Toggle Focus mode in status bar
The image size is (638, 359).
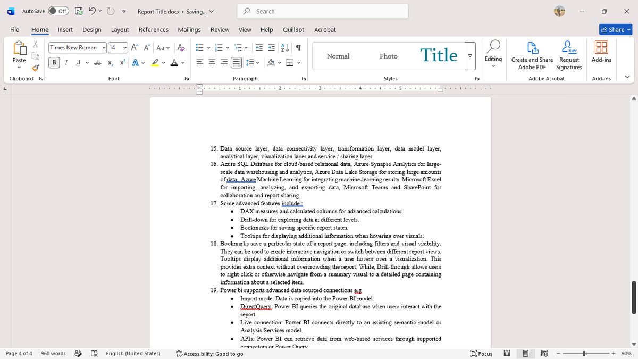click(x=482, y=354)
